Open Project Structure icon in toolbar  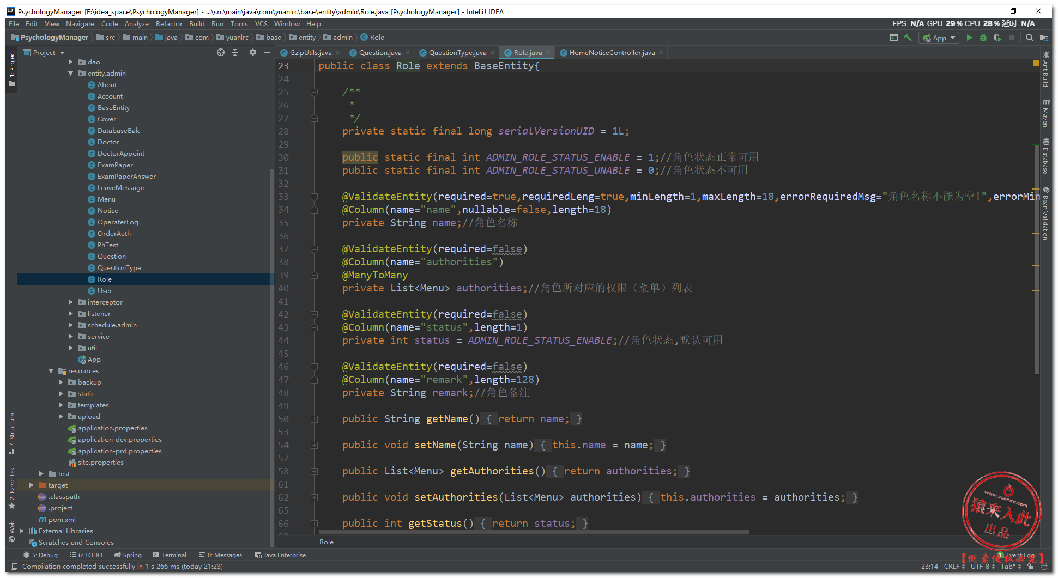(1043, 38)
